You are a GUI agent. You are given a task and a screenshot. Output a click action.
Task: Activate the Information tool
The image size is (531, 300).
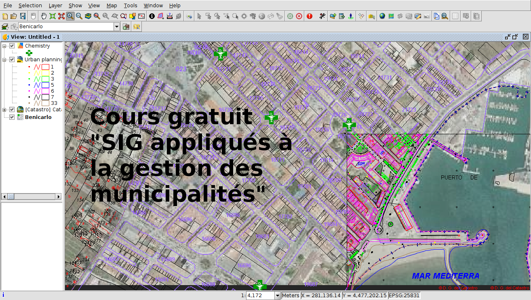(x=152, y=16)
